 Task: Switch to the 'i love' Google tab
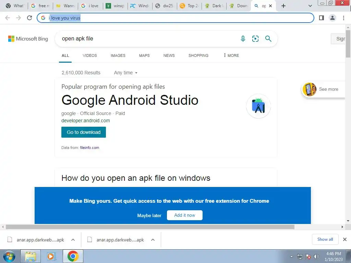(90, 6)
